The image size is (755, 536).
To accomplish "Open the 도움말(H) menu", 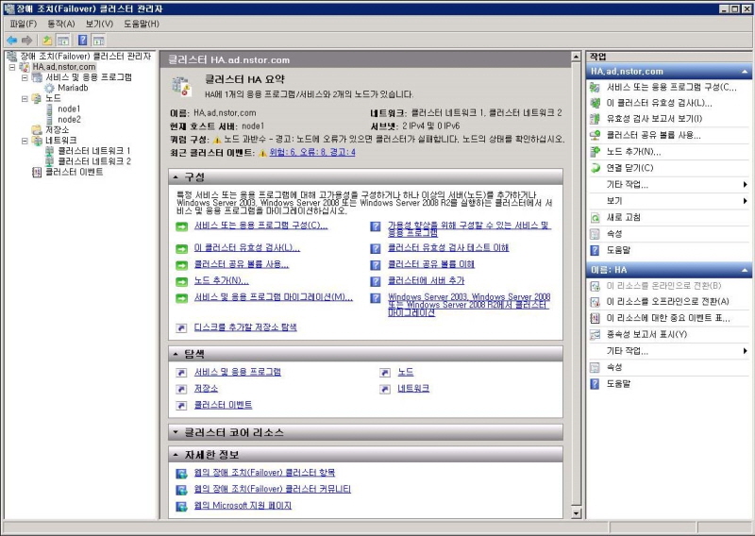I will coord(141,24).
